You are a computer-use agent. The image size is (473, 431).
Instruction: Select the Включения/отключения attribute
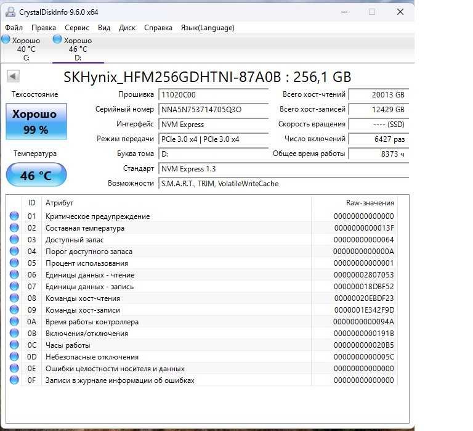(87, 334)
